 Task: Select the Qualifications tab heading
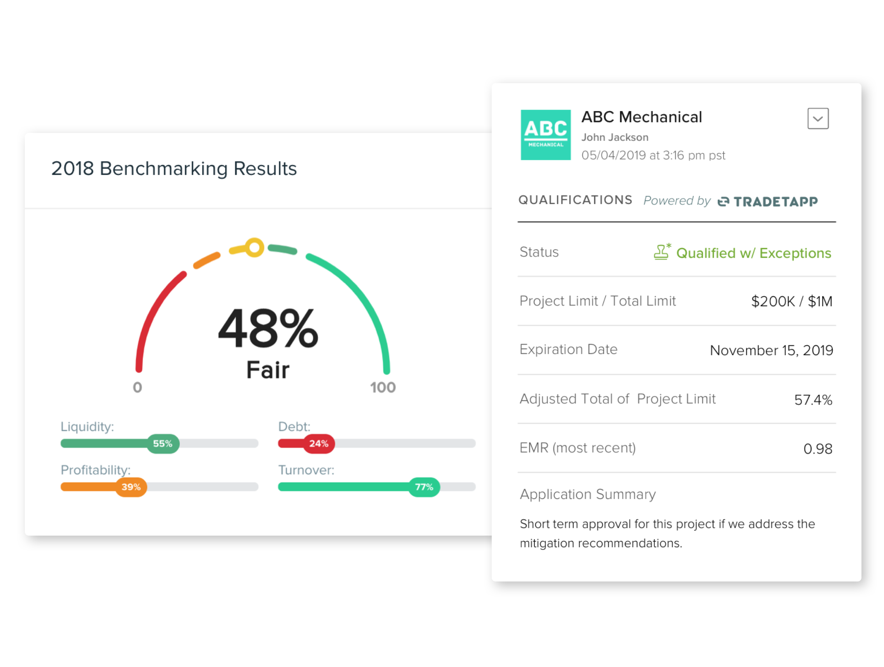pyautogui.click(x=575, y=200)
